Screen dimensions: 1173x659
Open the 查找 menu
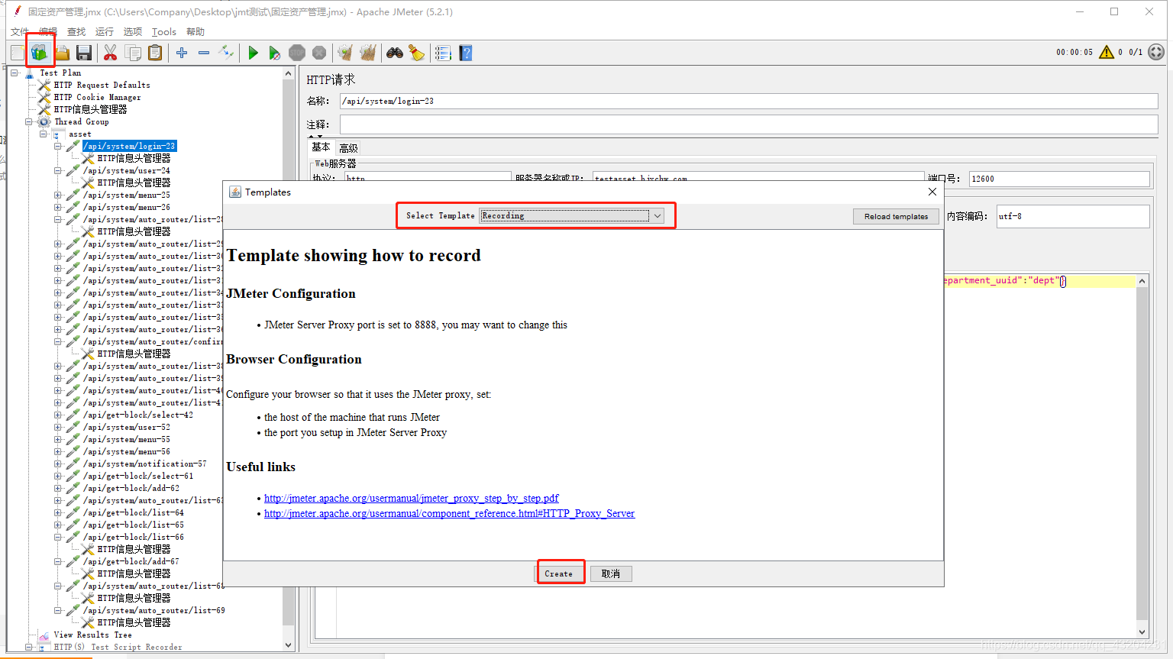point(76,31)
